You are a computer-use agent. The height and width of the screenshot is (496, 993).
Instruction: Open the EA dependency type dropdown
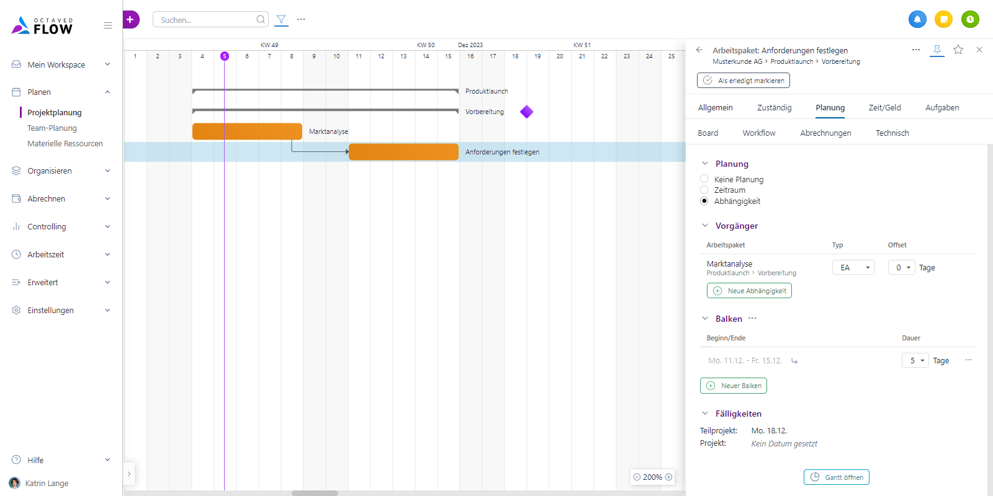pyautogui.click(x=853, y=267)
